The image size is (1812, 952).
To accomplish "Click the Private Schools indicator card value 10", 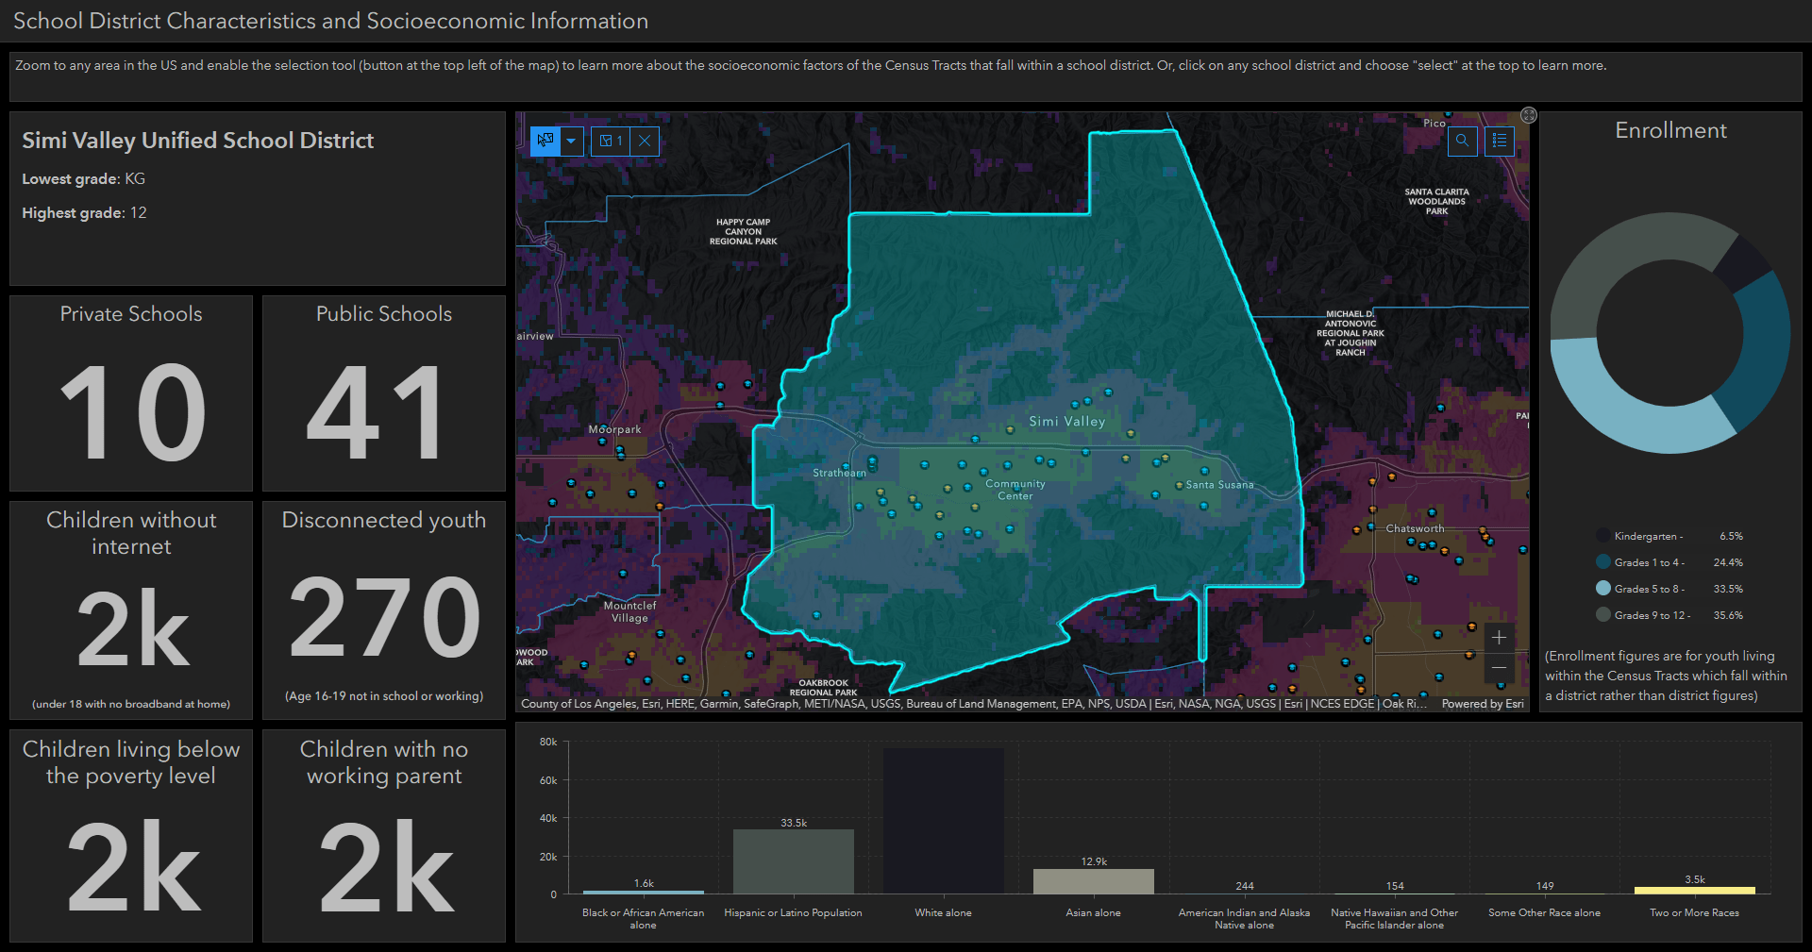I will 132,412.
